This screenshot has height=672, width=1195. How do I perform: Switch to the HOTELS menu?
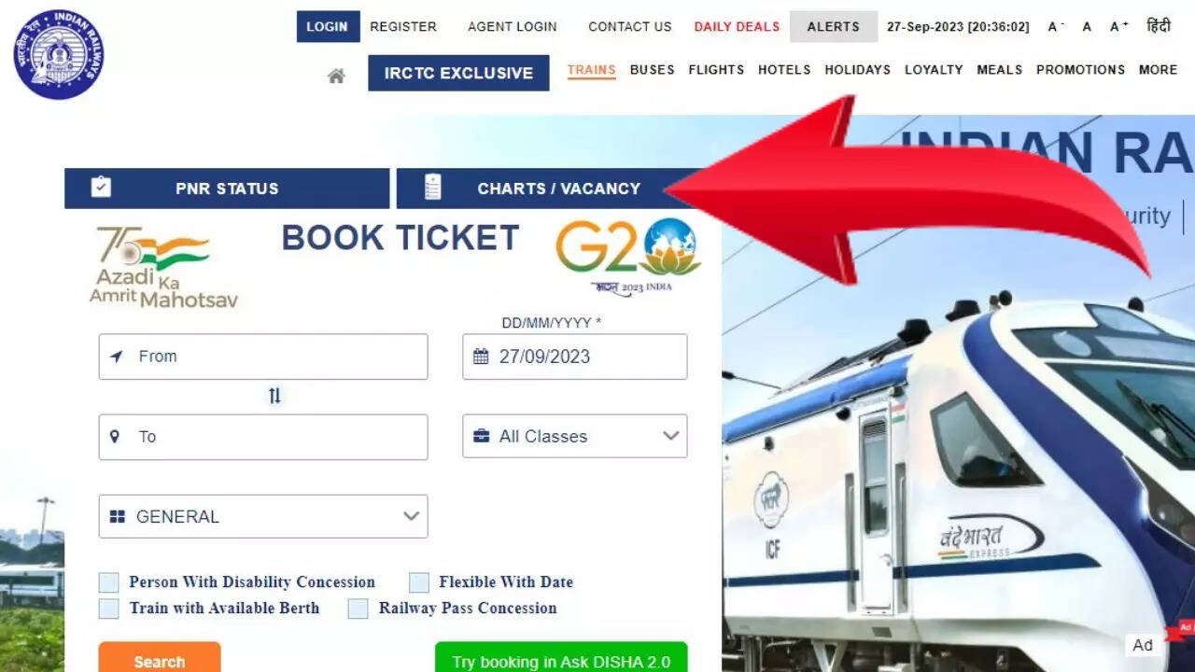pos(784,70)
